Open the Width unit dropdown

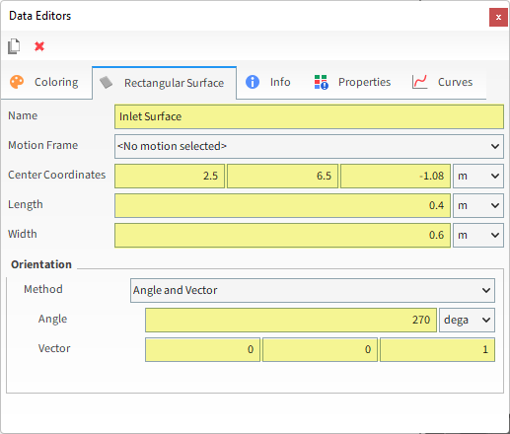click(x=478, y=235)
